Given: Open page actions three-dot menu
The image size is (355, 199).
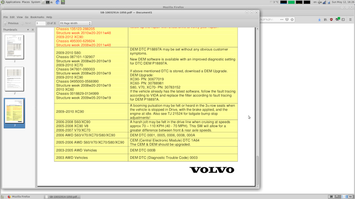Looking at the screenshot, I should [x=282, y=20].
